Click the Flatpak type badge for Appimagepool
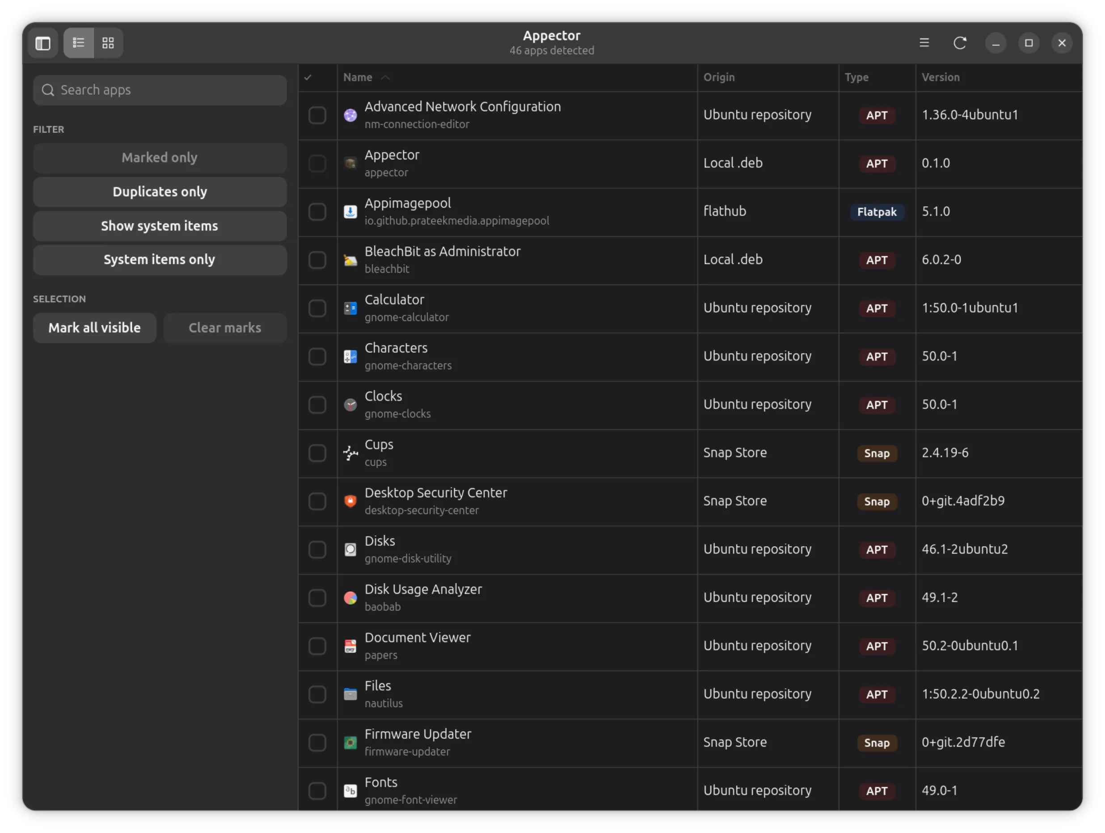Image resolution: width=1105 pixels, height=833 pixels. point(877,212)
